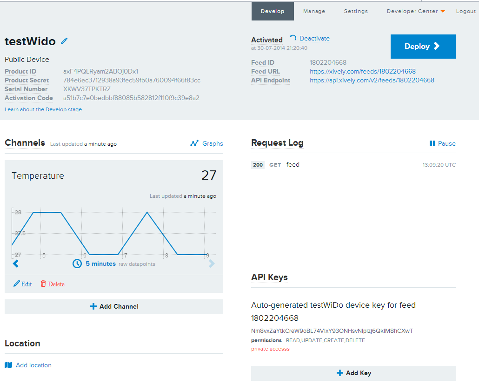Select the Feed ID 1802204668 value
The height and width of the screenshot is (385, 479).
(x=328, y=62)
